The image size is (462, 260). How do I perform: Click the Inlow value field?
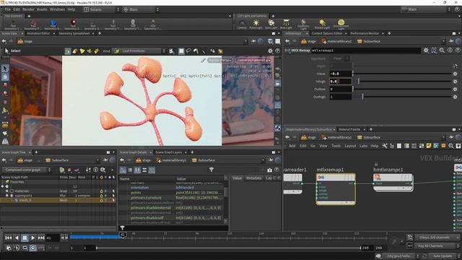tap(340, 74)
